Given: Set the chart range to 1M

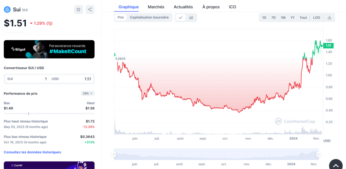Looking at the screenshot, I should coord(283,18).
